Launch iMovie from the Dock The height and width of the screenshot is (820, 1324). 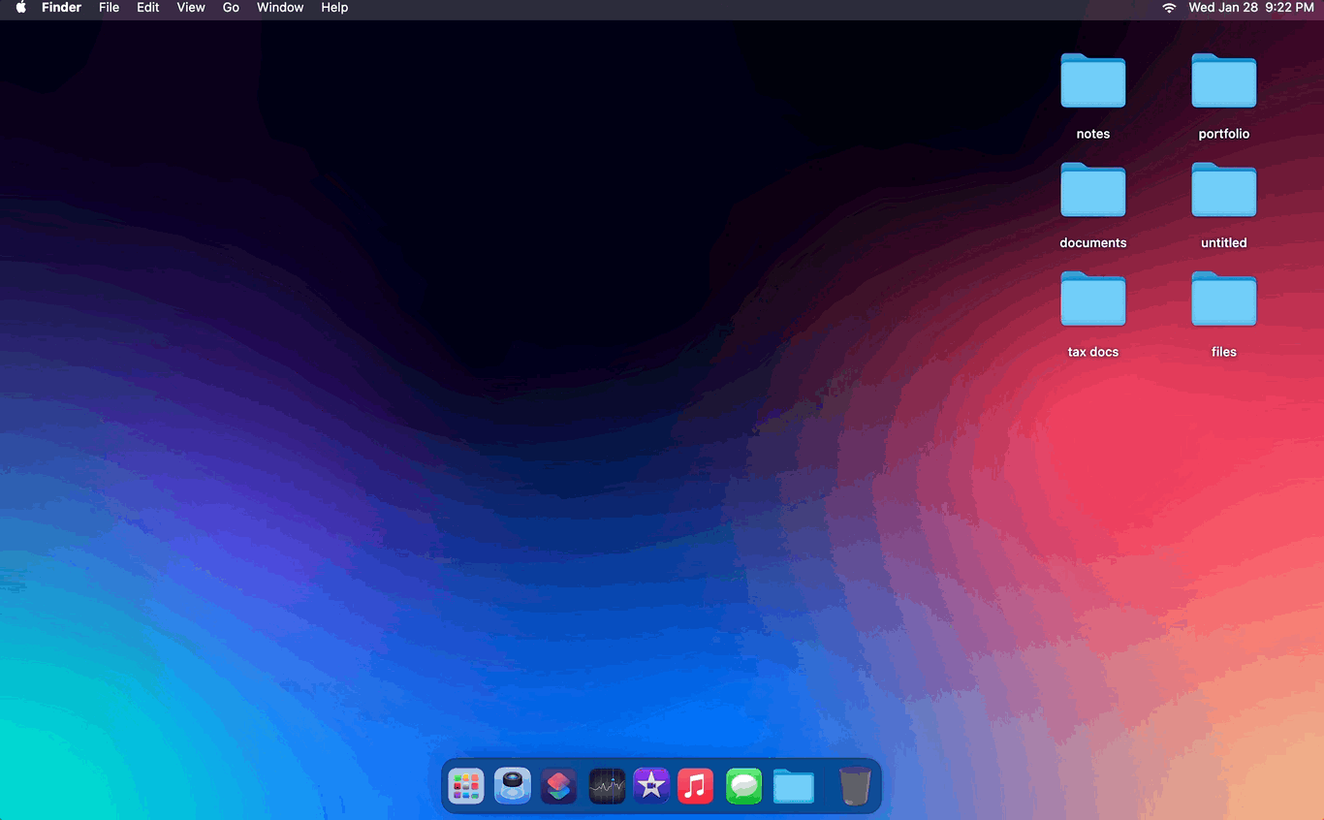pyautogui.click(x=651, y=786)
